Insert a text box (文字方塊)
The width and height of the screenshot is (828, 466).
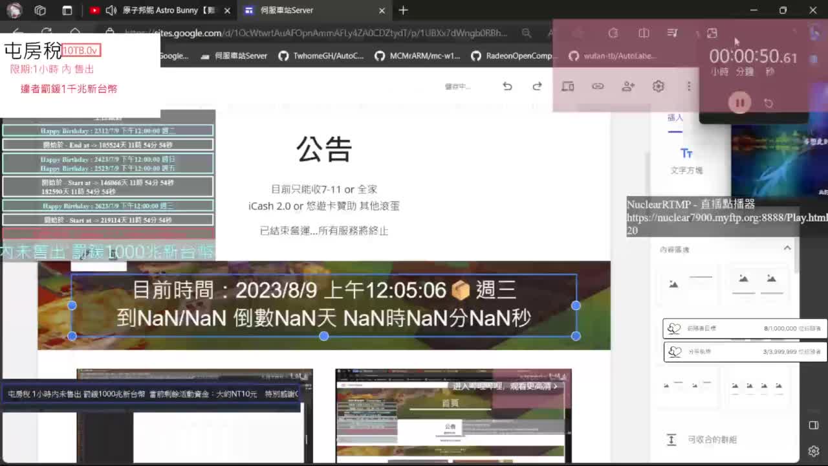(686, 160)
